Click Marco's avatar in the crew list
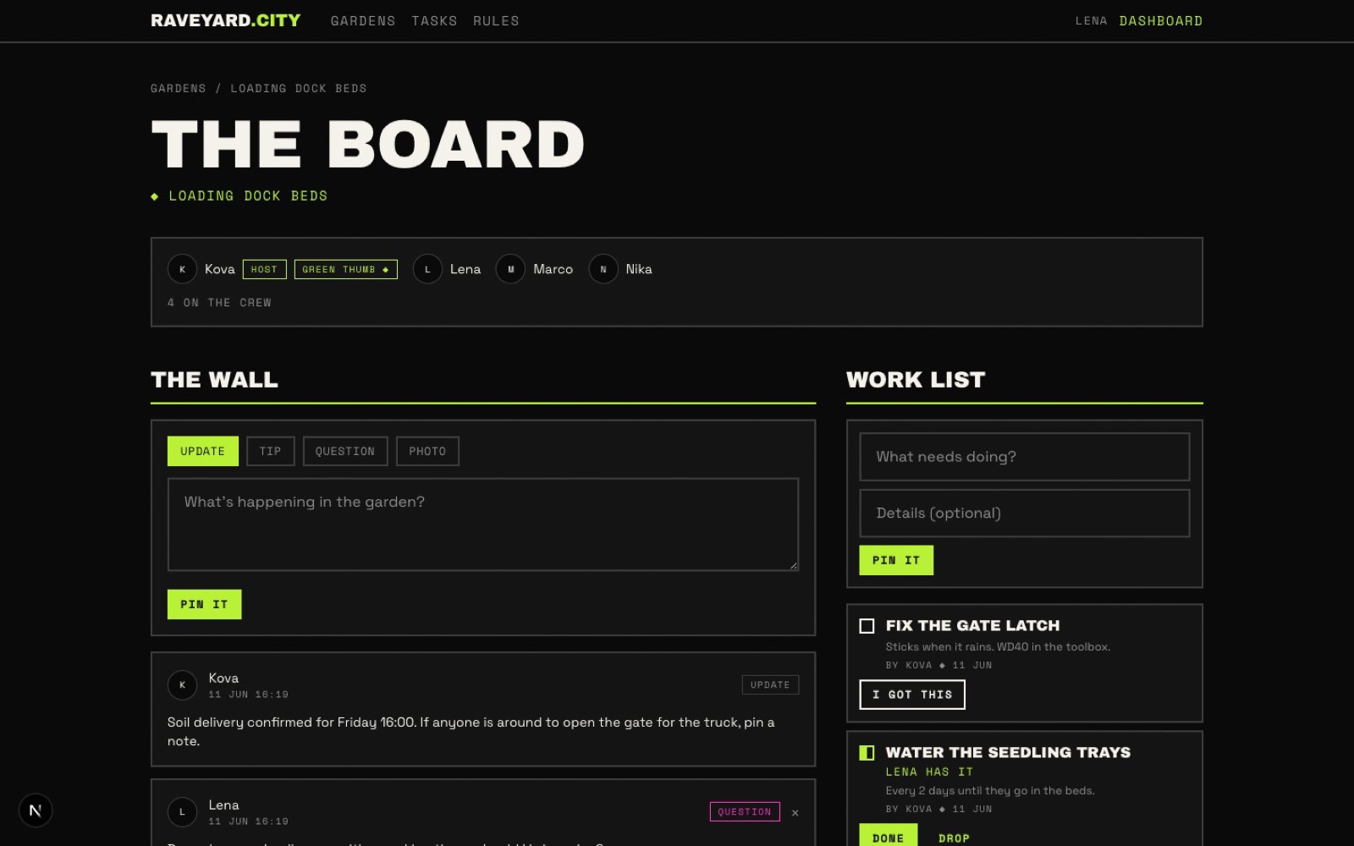This screenshot has width=1354, height=846. [510, 269]
